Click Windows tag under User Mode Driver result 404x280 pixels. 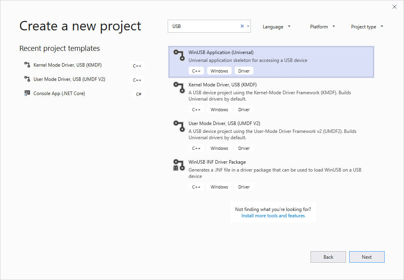(219, 148)
